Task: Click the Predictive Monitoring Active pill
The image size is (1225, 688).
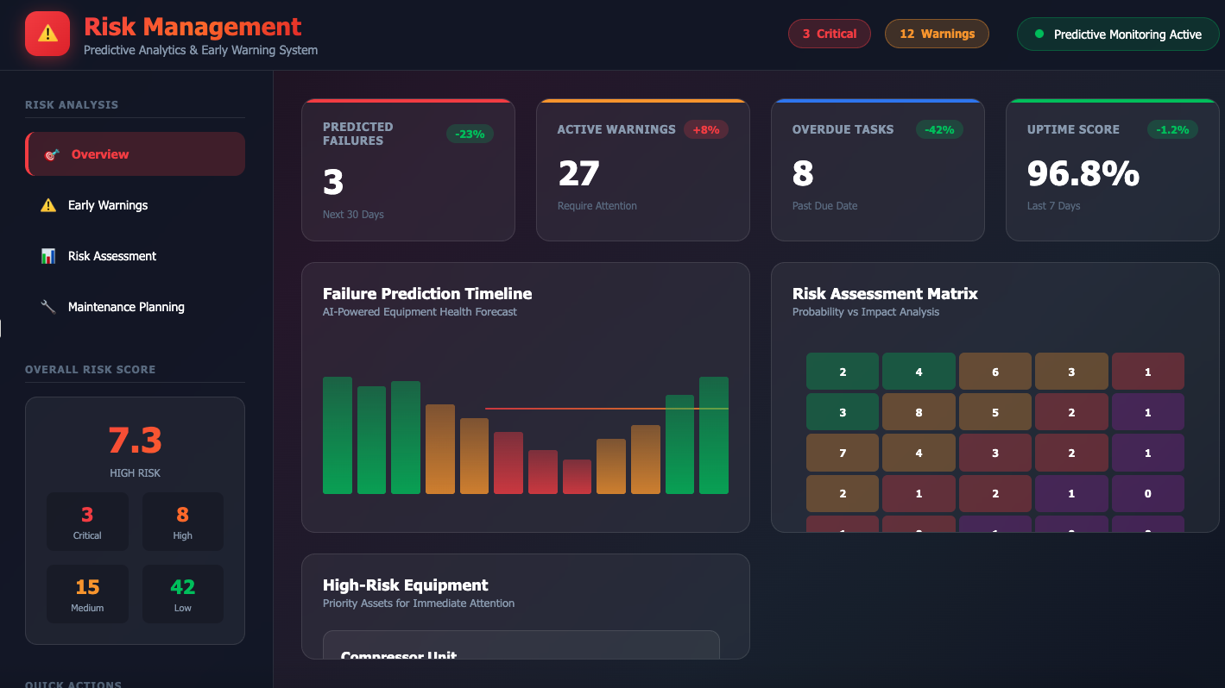Action: coord(1118,34)
